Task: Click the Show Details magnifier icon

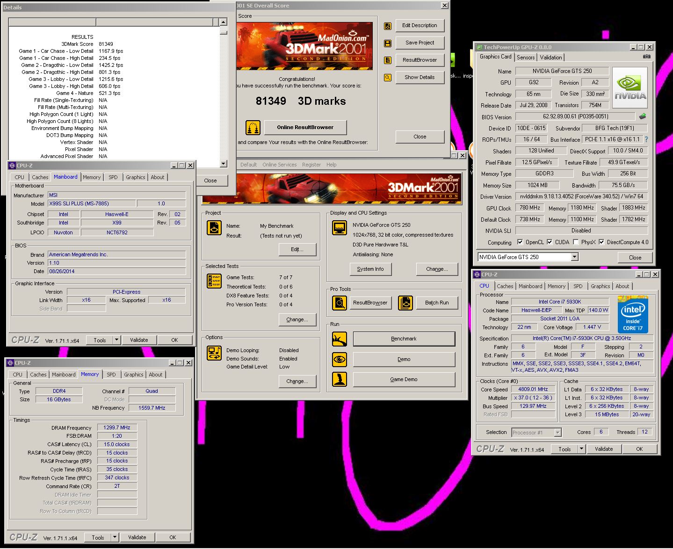Action: click(x=388, y=78)
